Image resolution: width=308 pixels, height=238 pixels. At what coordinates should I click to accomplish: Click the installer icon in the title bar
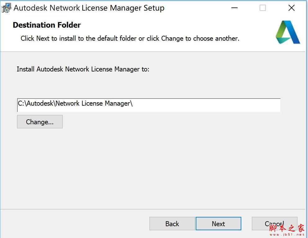click(x=6, y=8)
